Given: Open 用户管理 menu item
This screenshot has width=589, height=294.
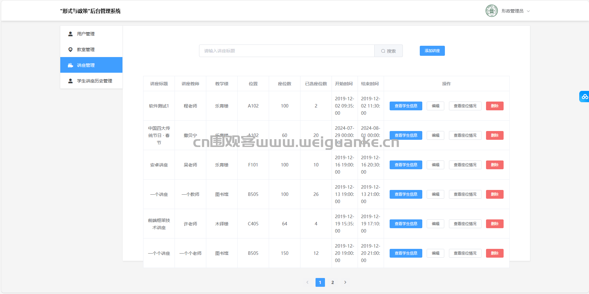Looking at the screenshot, I should 91,34.
